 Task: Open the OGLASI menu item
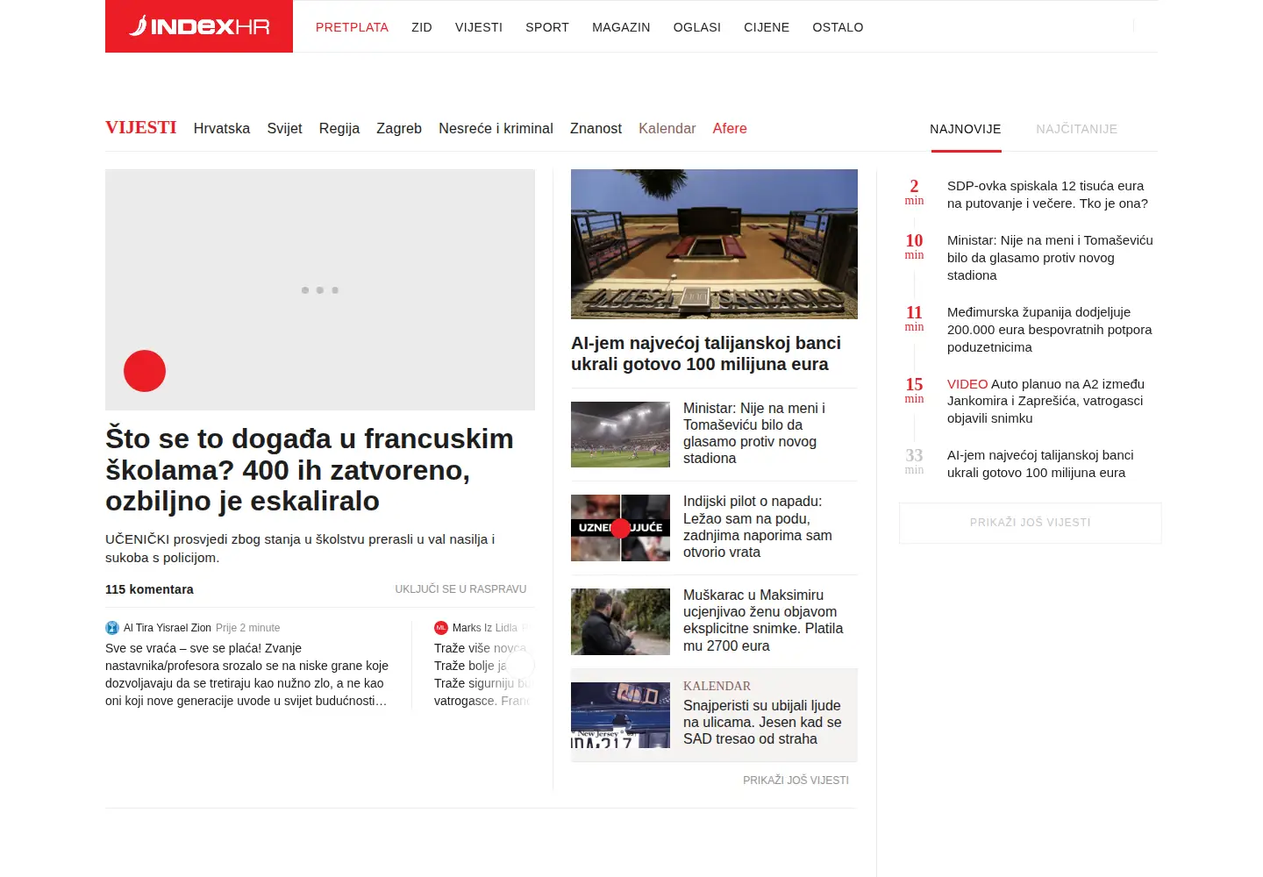pos(697,27)
